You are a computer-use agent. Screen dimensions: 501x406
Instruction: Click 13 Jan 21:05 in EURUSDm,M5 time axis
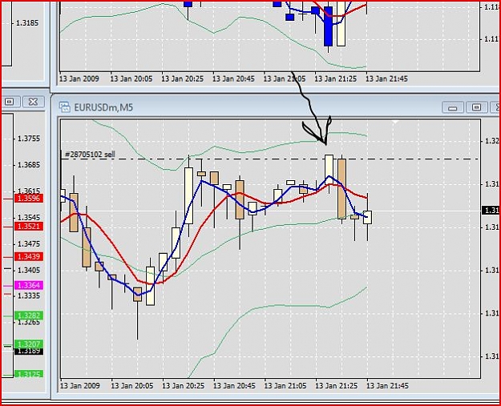click(285, 385)
